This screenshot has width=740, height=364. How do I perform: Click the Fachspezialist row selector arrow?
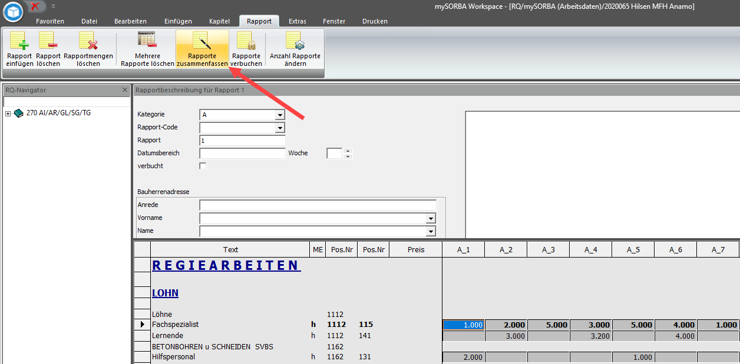click(142, 325)
